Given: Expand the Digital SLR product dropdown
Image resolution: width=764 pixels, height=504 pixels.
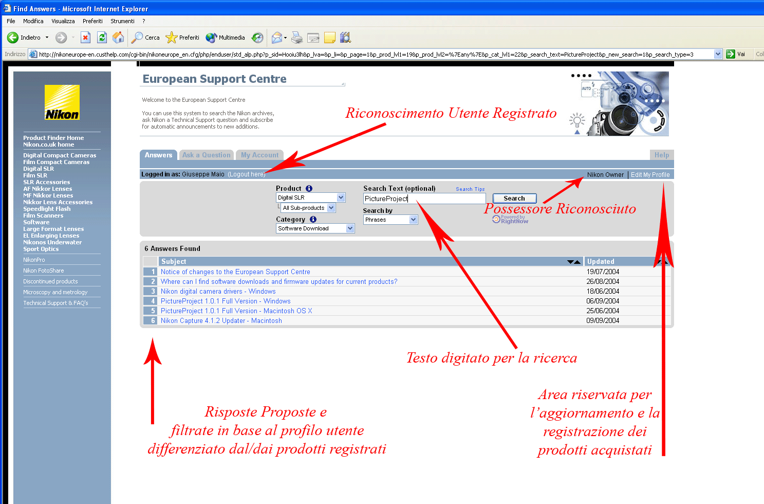Looking at the screenshot, I should pos(341,197).
